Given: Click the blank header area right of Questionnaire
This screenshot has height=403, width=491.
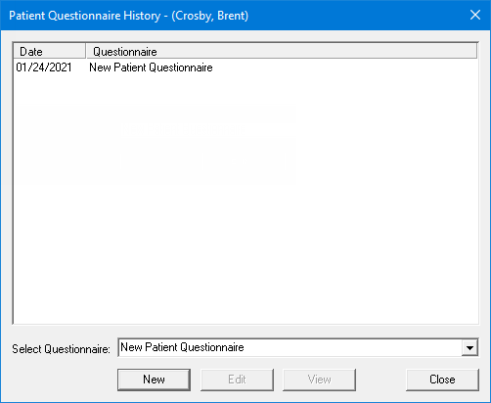Looking at the screenshot, I should pos(316,51).
